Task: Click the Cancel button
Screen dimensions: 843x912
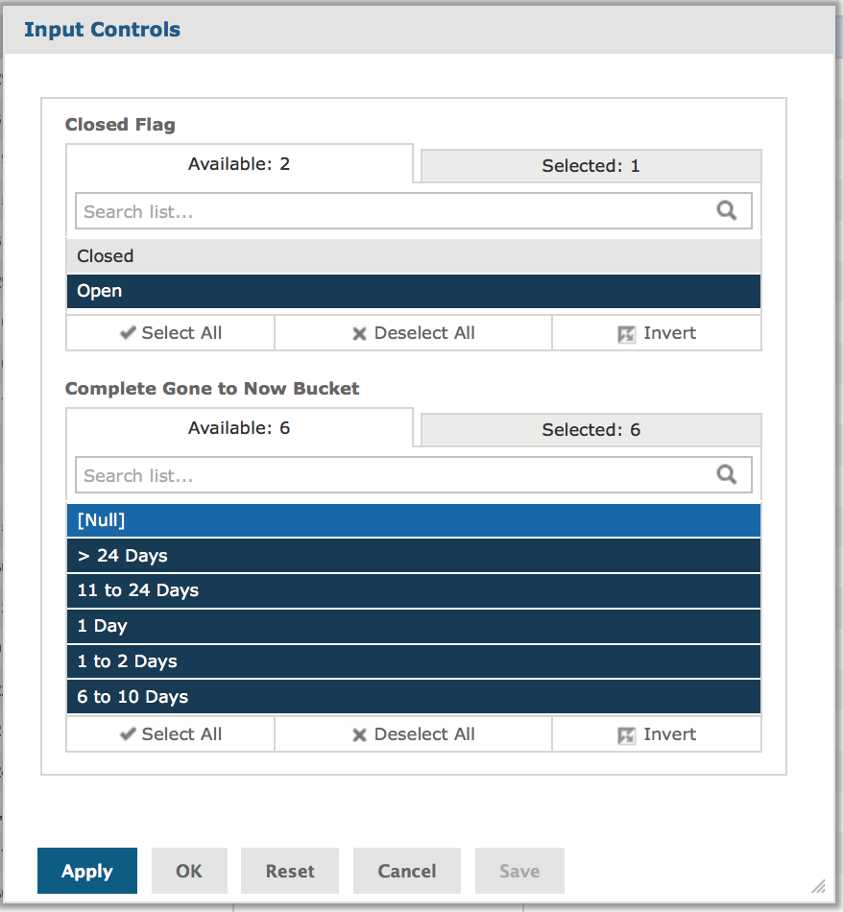Action: pyautogui.click(x=407, y=871)
